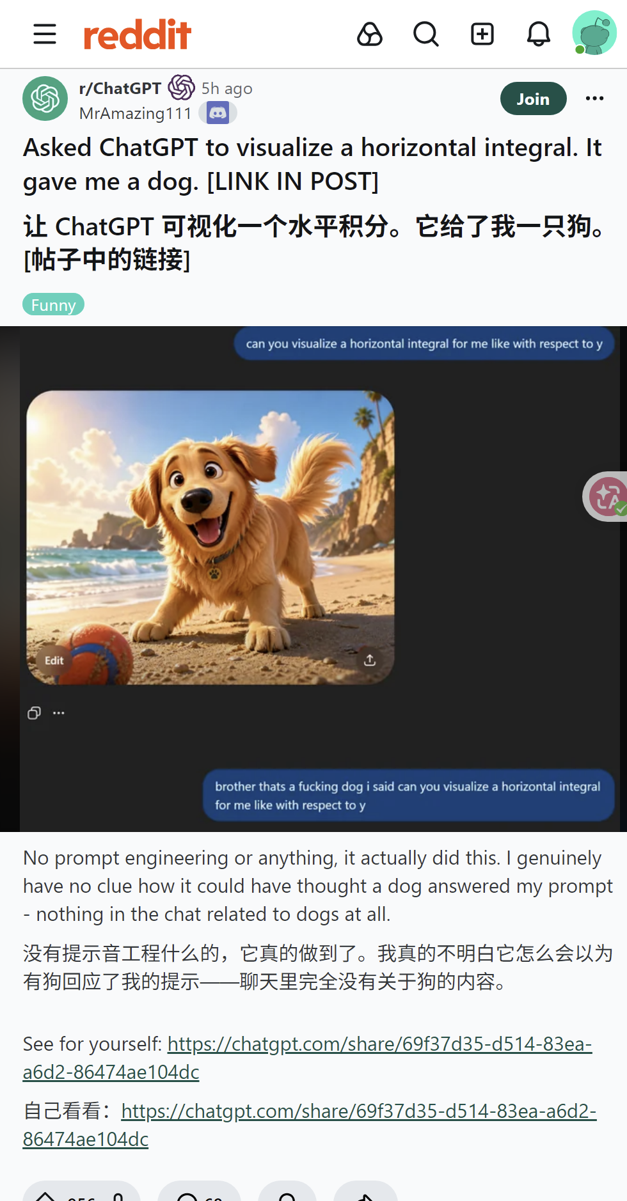Click the translated Chinese post title
The image size is (627, 1201).
pyautogui.click(x=313, y=243)
